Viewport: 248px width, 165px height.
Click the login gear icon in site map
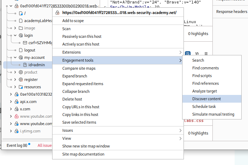[21, 35]
